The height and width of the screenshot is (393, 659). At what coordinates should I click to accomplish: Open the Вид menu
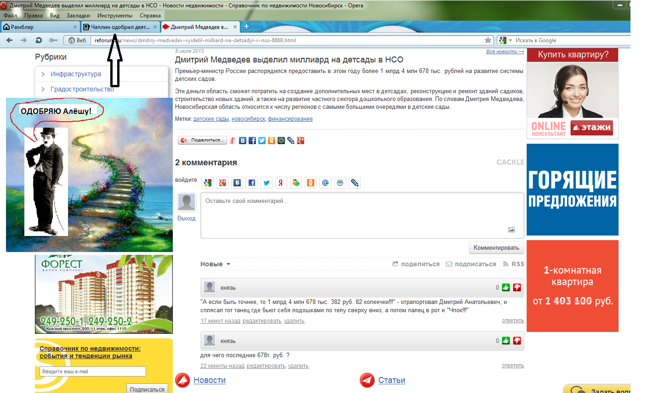(x=55, y=16)
